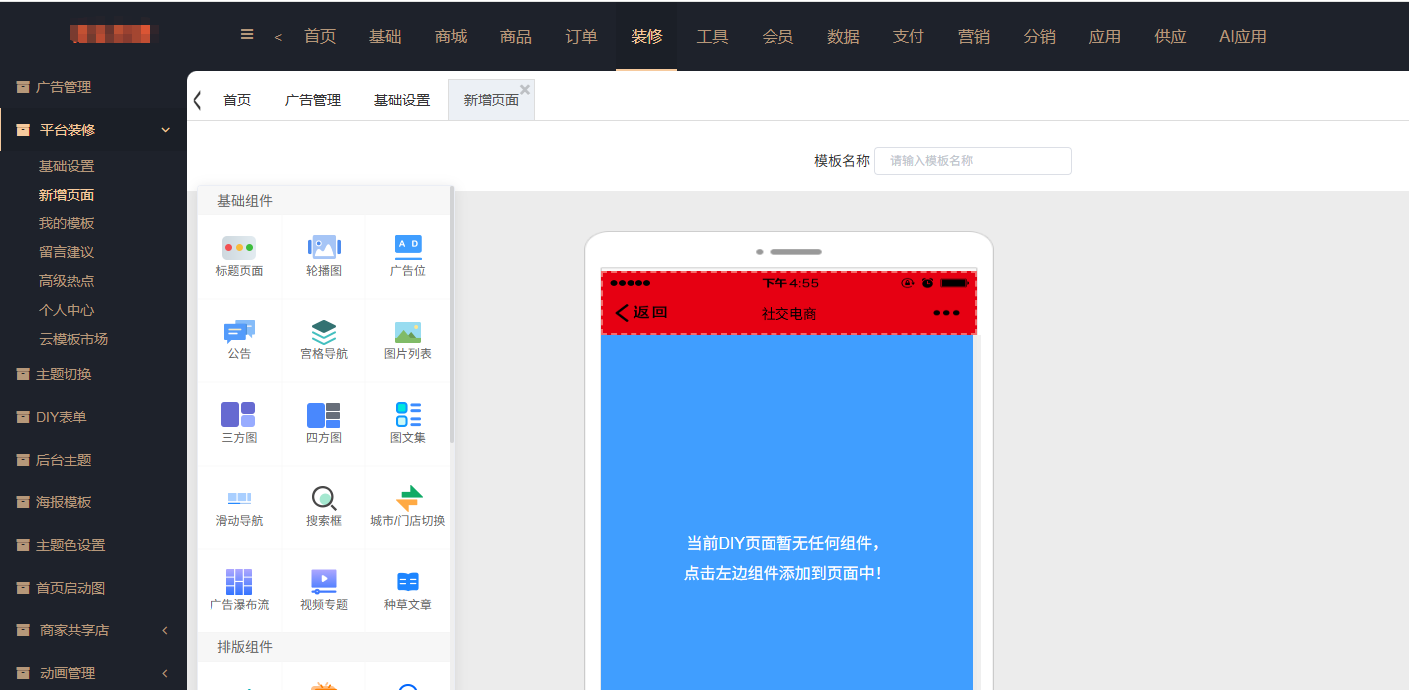Click the 返回 button in phone preview
The image size is (1409, 690).
(x=641, y=312)
